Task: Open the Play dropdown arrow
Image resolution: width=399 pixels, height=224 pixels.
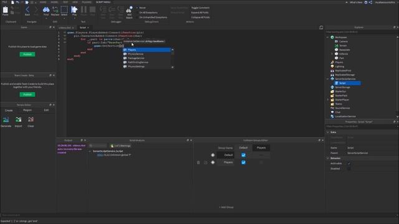Action: click(74, 18)
